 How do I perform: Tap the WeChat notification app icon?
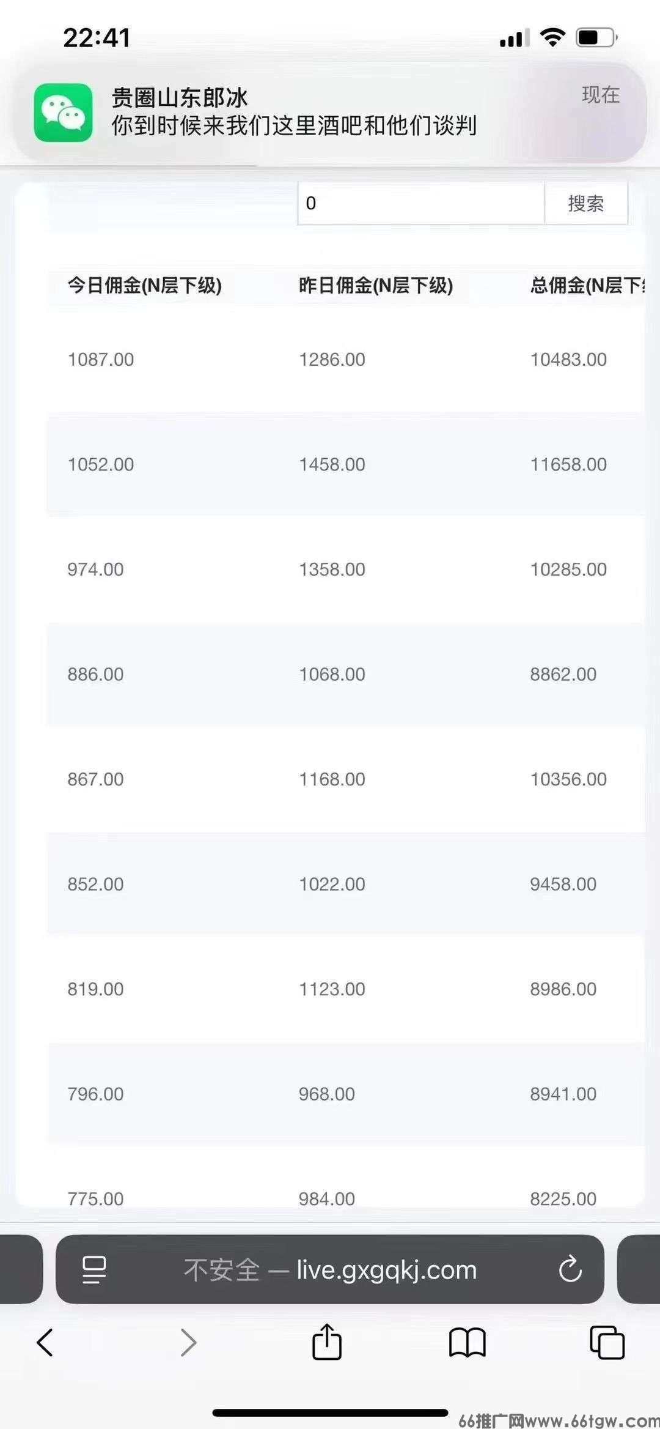63,113
